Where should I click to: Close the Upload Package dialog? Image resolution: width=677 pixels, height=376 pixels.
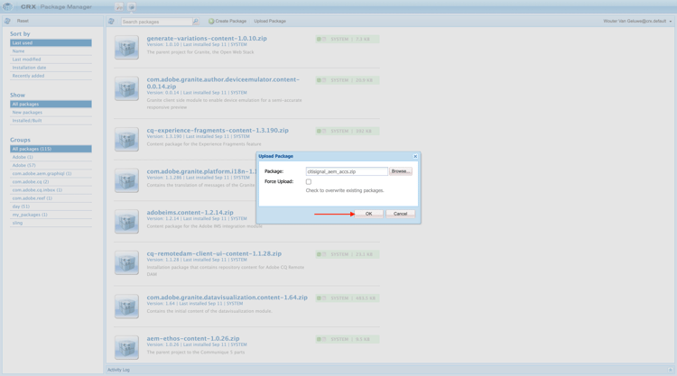click(x=415, y=156)
